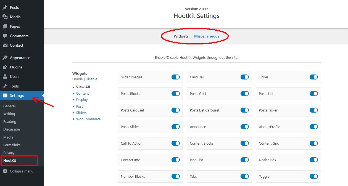Open the General settings submenu
Viewport: 348px width, 186px height.
[9, 106]
